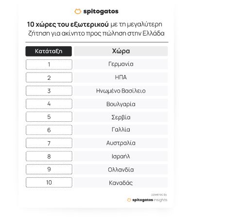Screen dimensions: 243x224
Task: Select the Γαλλία country row
Action: coord(121,130)
